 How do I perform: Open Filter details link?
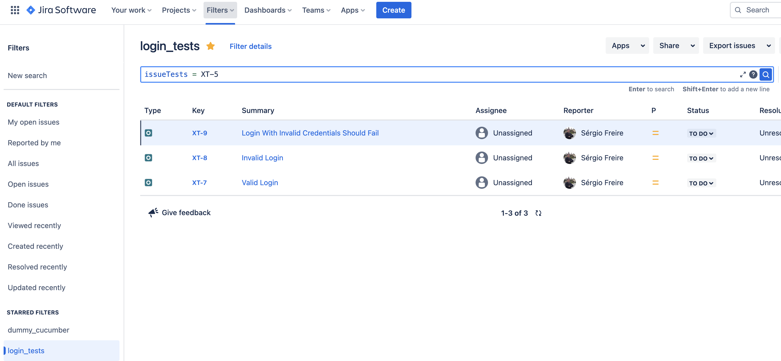click(250, 46)
